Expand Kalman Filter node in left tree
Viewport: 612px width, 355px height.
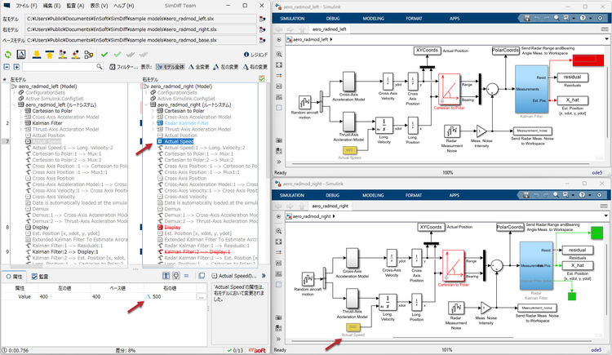[x=20, y=123]
